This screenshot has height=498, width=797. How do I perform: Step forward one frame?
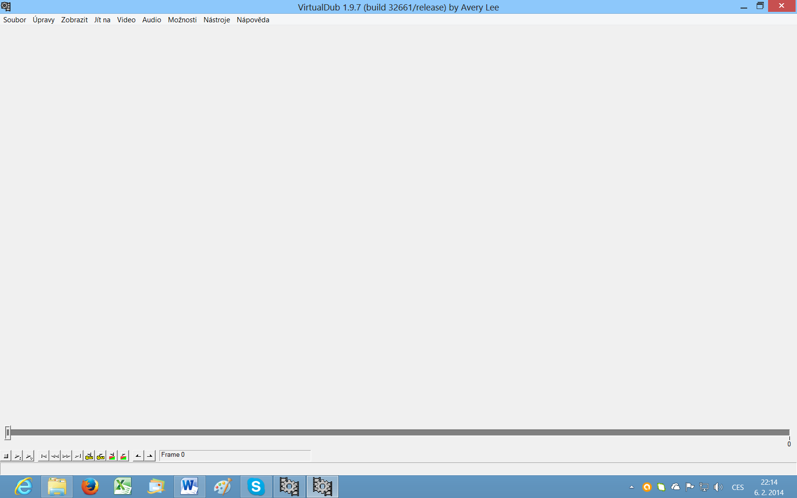(66, 456)
